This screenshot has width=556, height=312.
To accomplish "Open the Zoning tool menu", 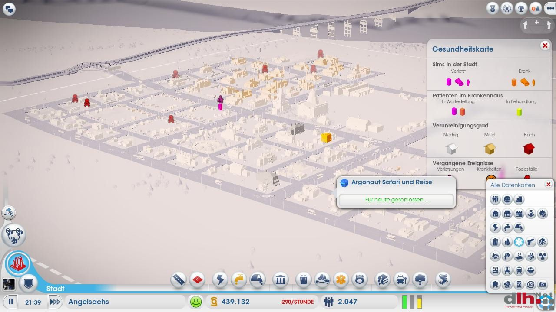I will 197,280.
